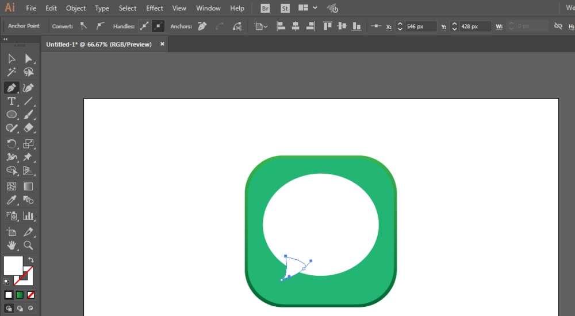
Task: Open the Select menu
Action: (128, 8)
